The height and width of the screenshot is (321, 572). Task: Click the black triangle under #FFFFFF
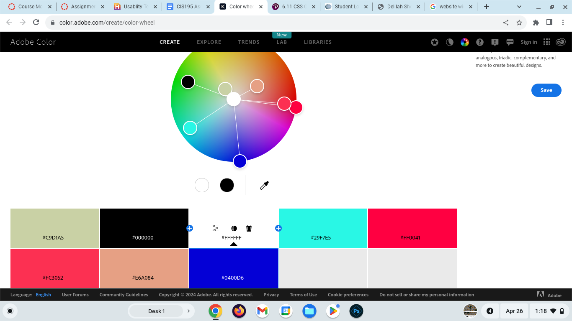tap(234, 244)
